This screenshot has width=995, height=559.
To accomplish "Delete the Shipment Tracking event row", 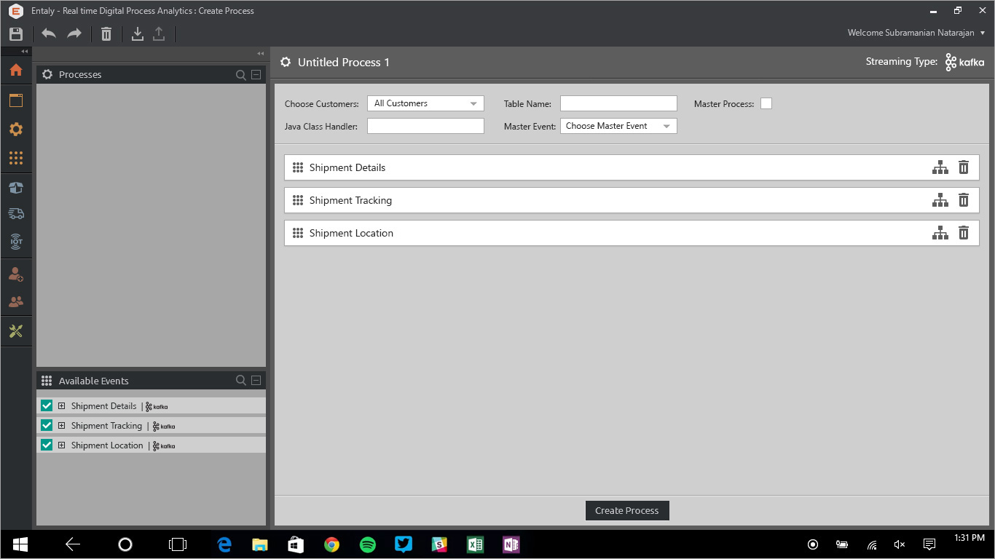I will coord(963,200).
